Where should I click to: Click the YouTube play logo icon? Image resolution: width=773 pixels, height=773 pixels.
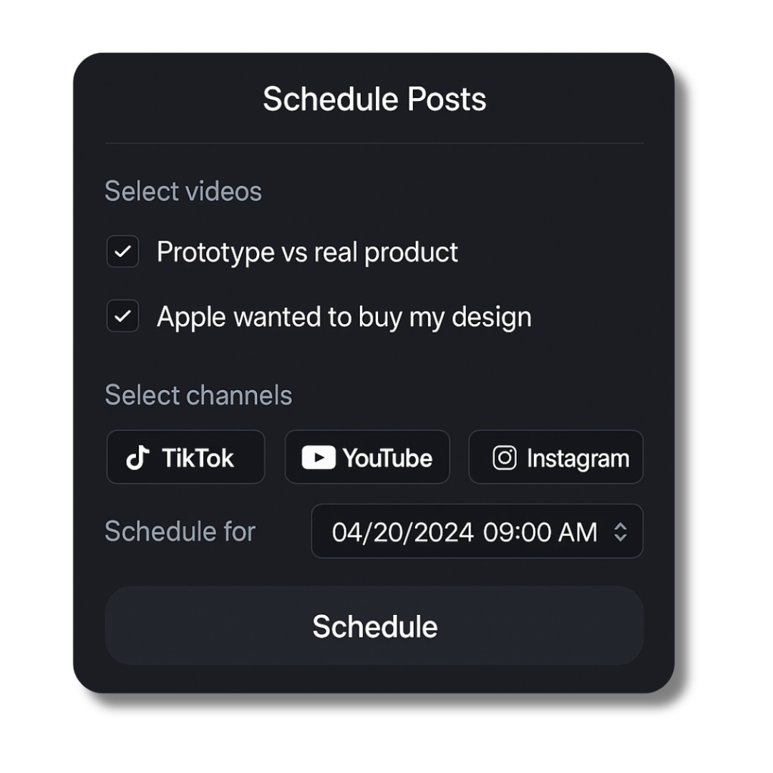(x=319, y=458)
